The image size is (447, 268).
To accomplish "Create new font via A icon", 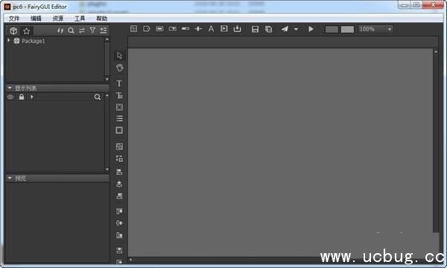I will pos(211,29).
